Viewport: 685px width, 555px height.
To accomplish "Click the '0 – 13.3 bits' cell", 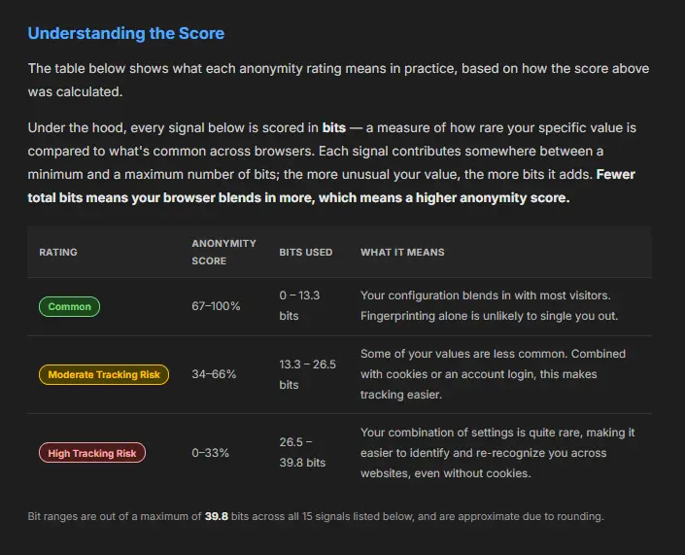I will (x=299, y=305).
